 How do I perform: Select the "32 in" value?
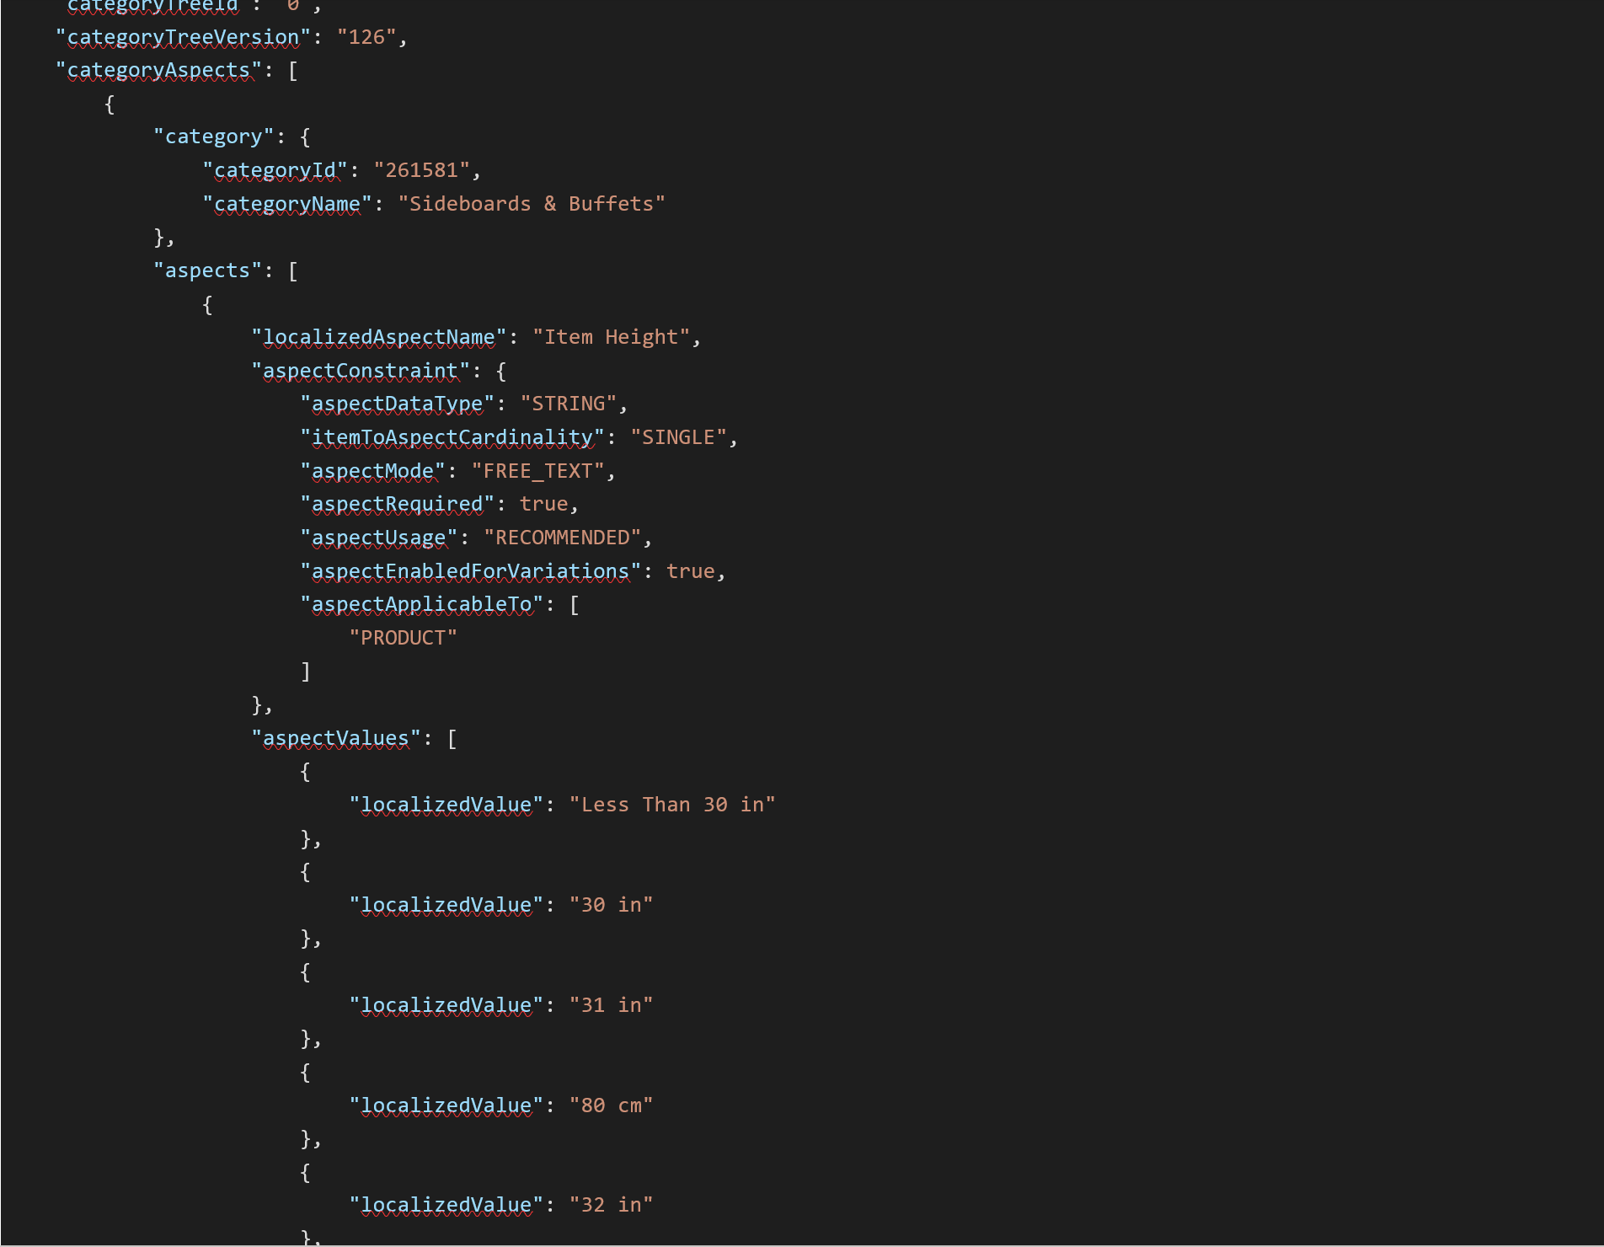612,1205
